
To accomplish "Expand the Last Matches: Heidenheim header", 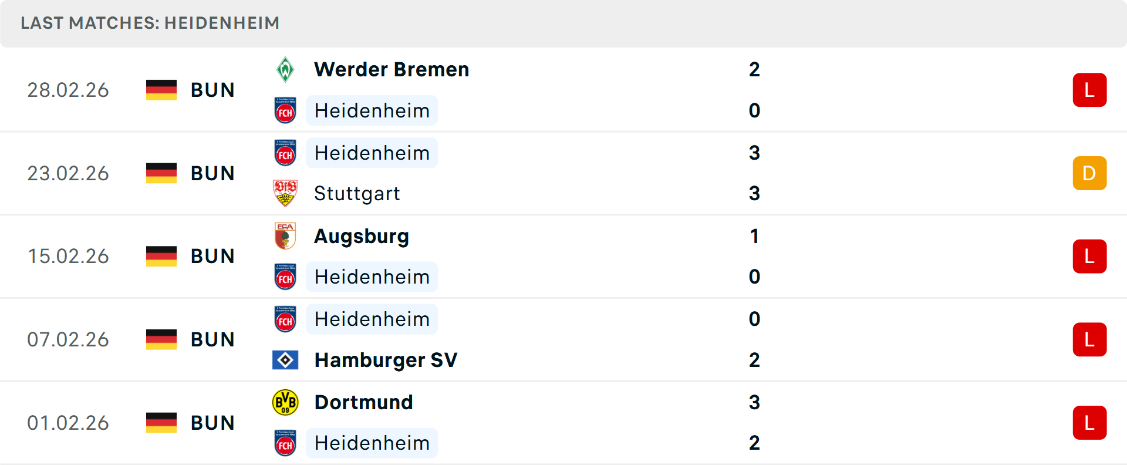I will [x=150, y=23].
